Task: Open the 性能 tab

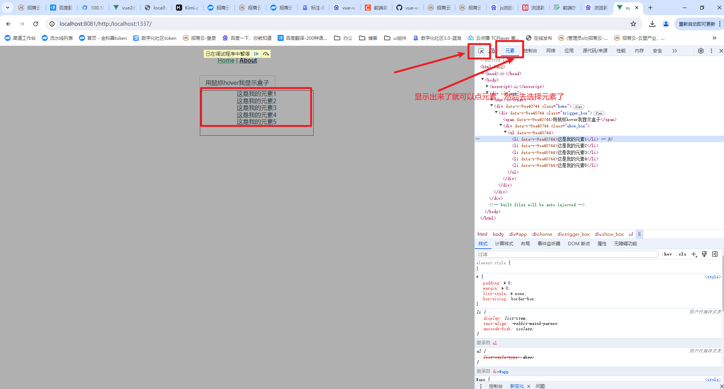Action: tap(621, 51)
